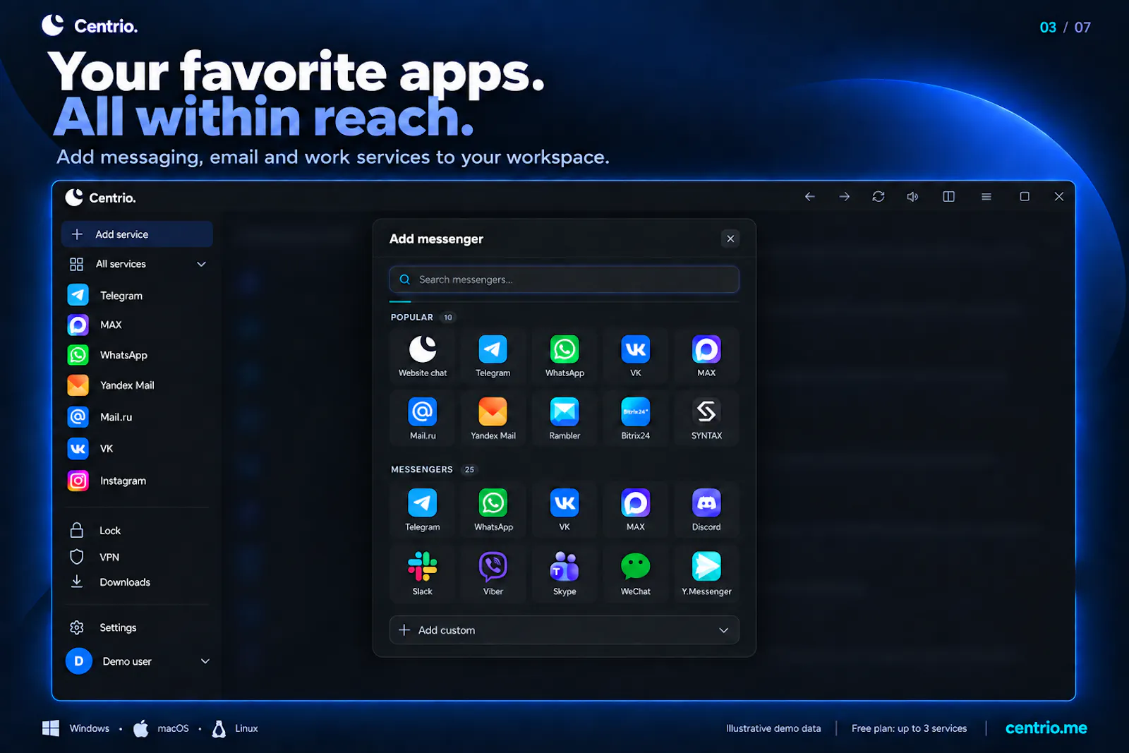Toggle split view layout
This screenshot has width=1129, height=753.
pos(949,197)
